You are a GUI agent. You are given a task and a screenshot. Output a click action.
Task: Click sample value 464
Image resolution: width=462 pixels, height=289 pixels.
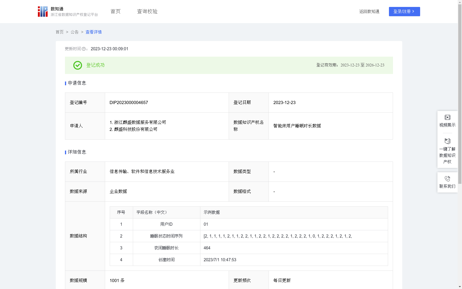[x=207, y=248]
